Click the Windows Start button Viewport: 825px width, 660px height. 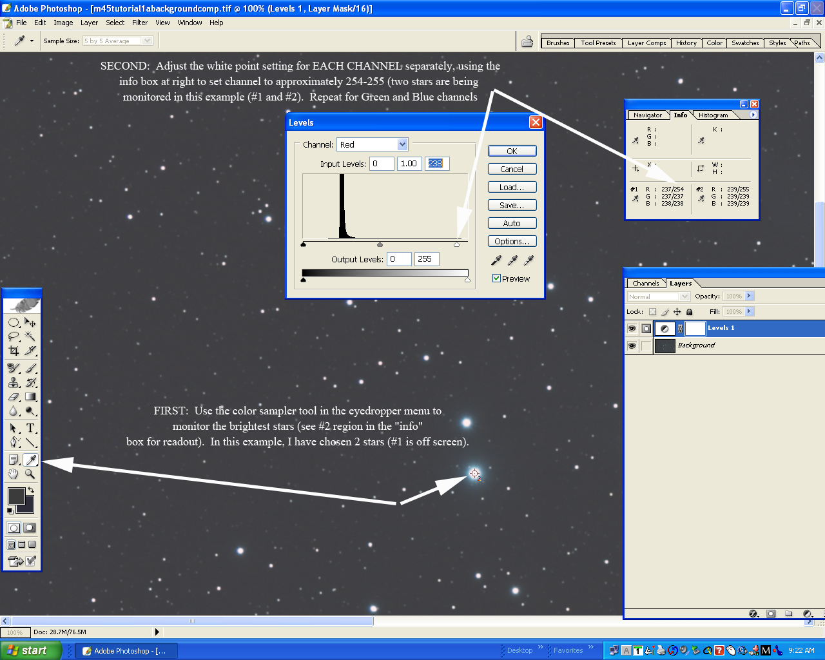point(31,650)
